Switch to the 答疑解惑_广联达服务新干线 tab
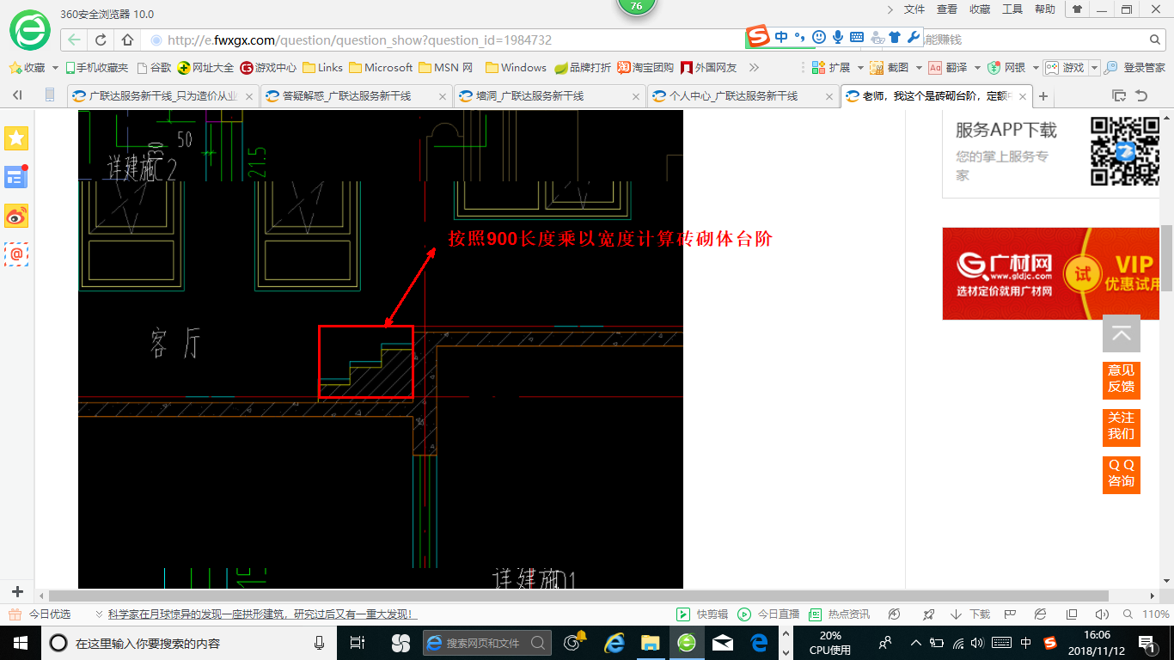 tap(356, 96)
